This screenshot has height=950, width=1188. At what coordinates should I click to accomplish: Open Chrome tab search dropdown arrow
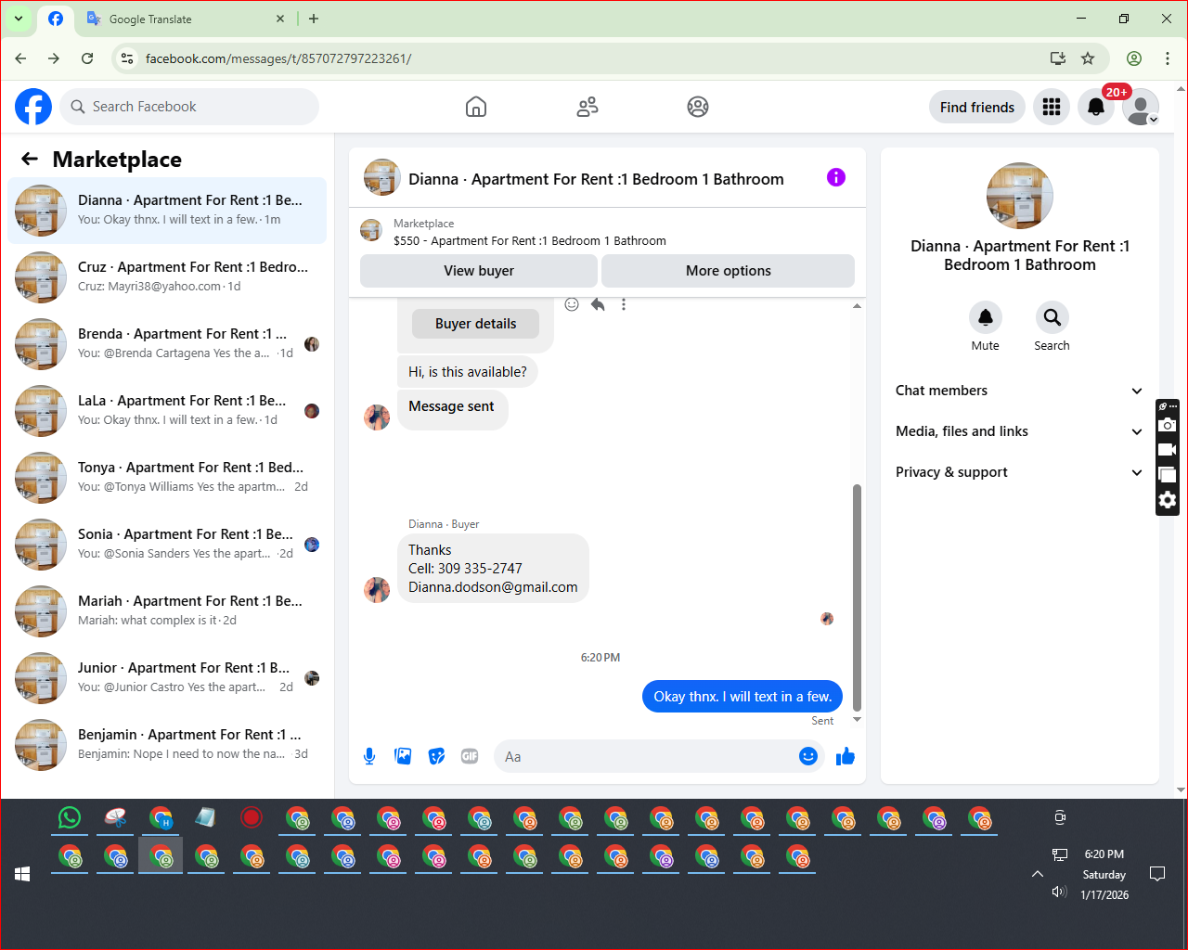point(19,19)
